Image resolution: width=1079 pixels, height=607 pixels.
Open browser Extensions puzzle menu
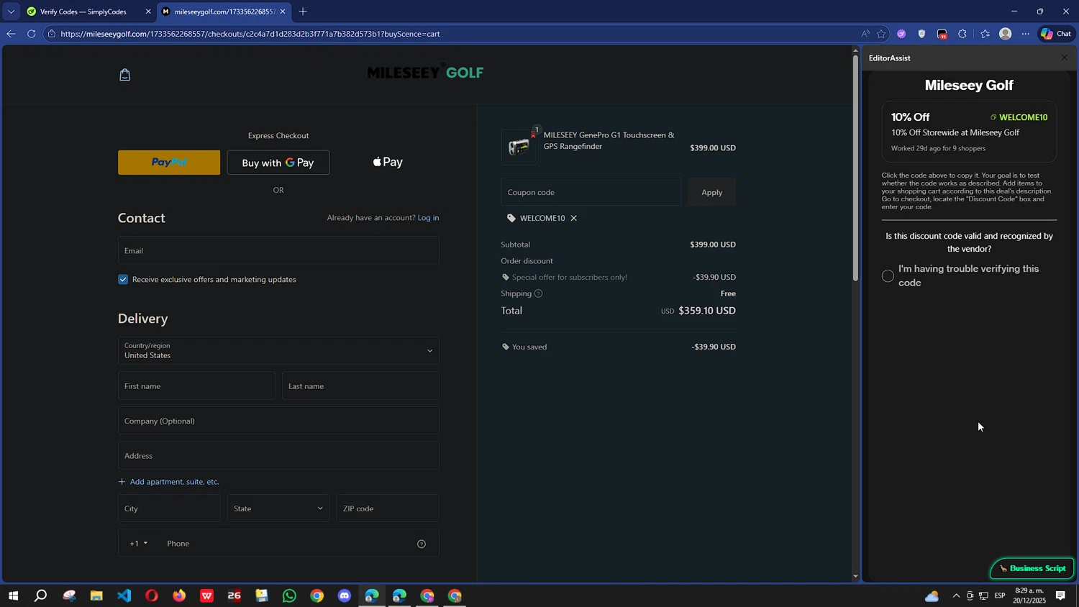pyautogui.click(x=962, y=34)
